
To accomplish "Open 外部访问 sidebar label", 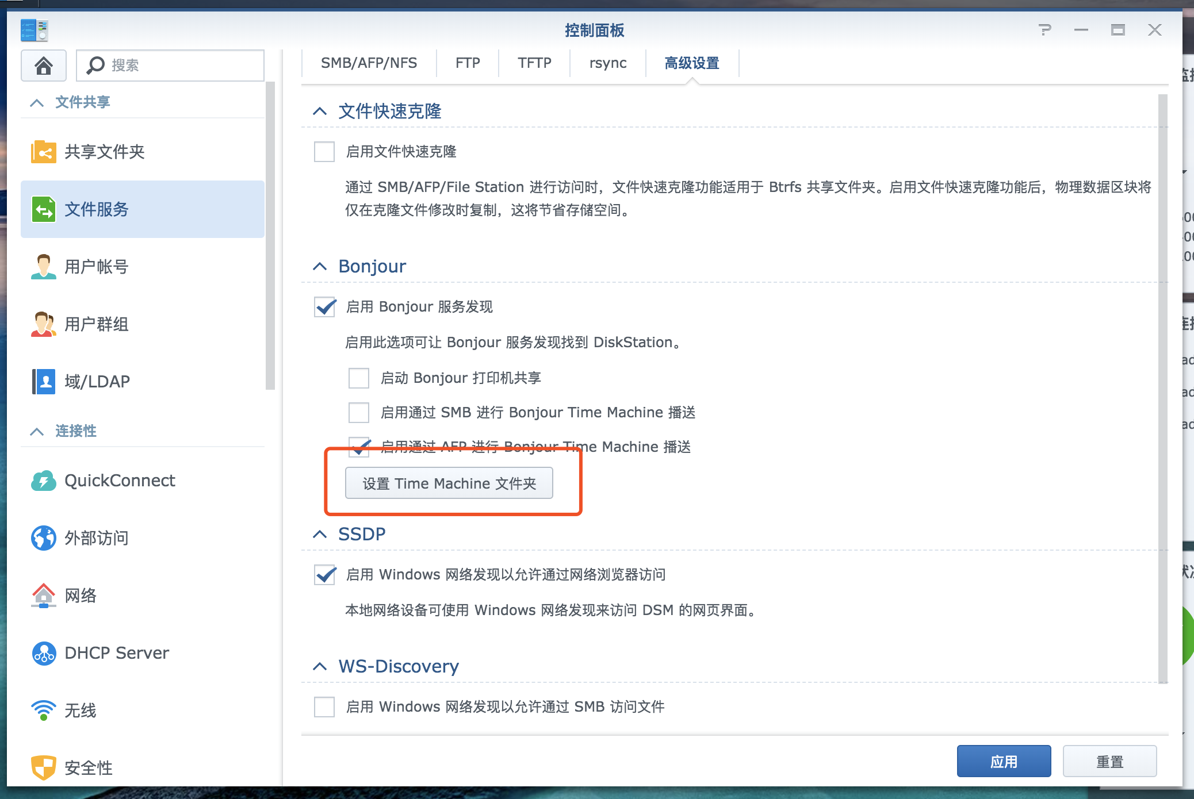I will click(97, 538).
